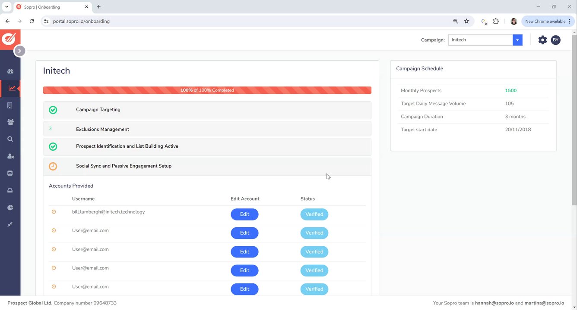Image resolution: width=577 pixels, height=310 pixels.
Task: Click the bill.lumbergh@initech.technology username
Action: tap(108, 212)
